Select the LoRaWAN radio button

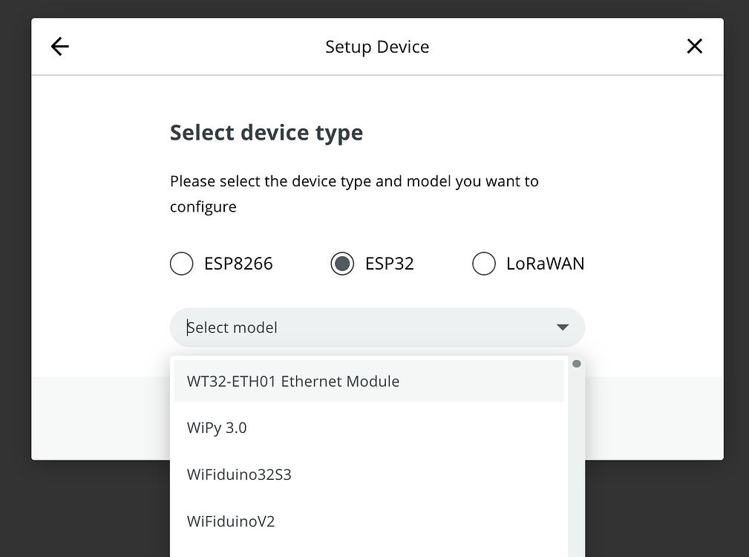tap(484, 264)
